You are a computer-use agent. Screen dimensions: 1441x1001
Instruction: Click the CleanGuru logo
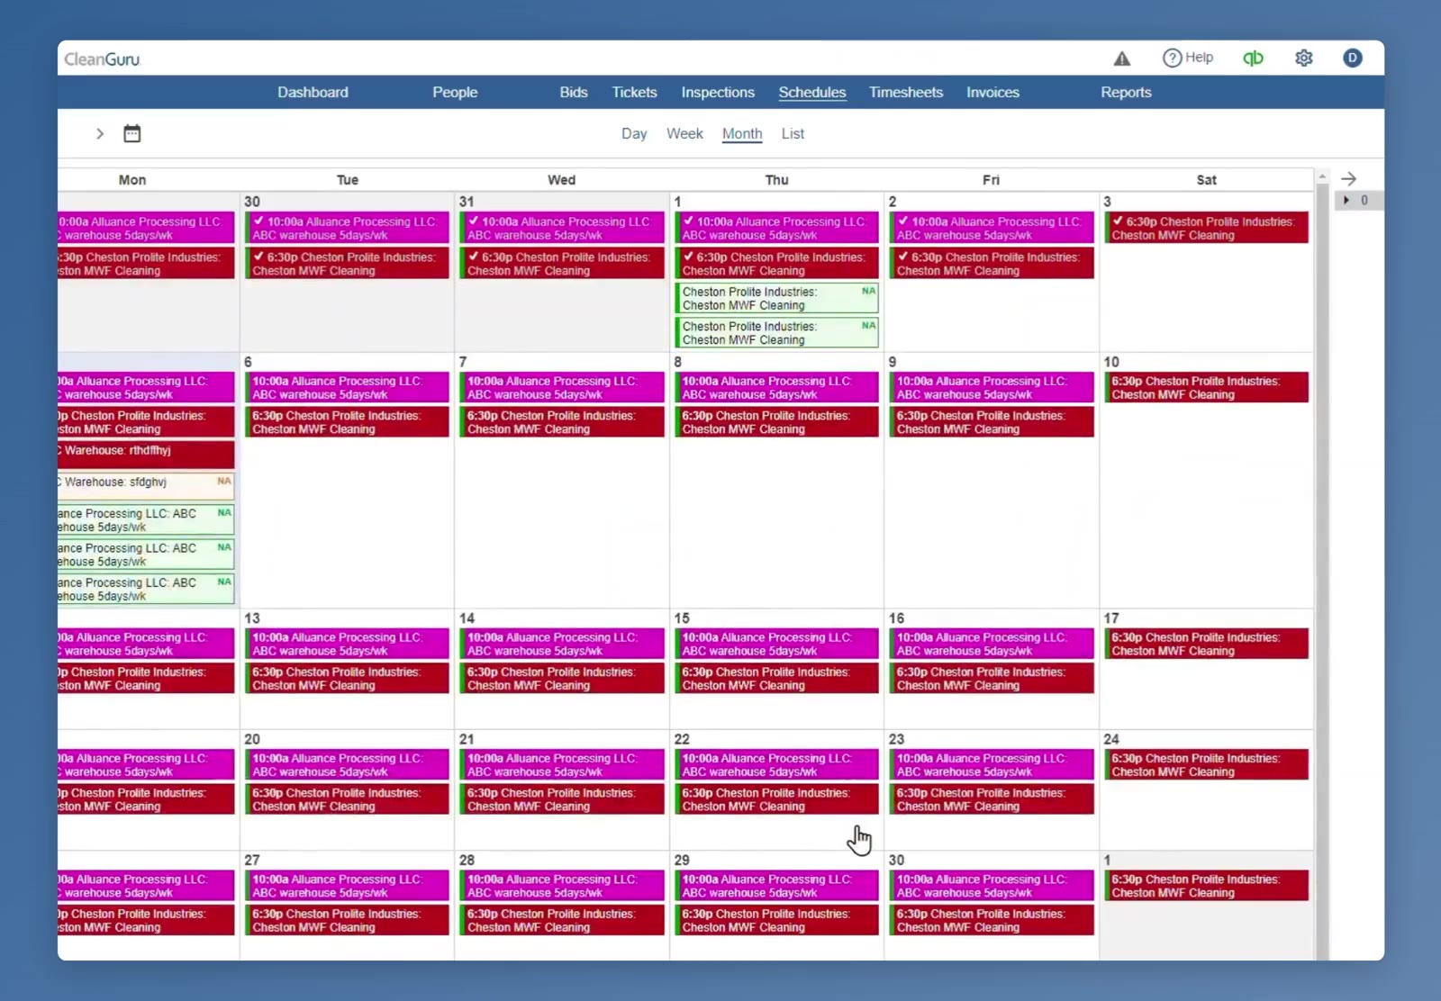(x=102, y=59)
